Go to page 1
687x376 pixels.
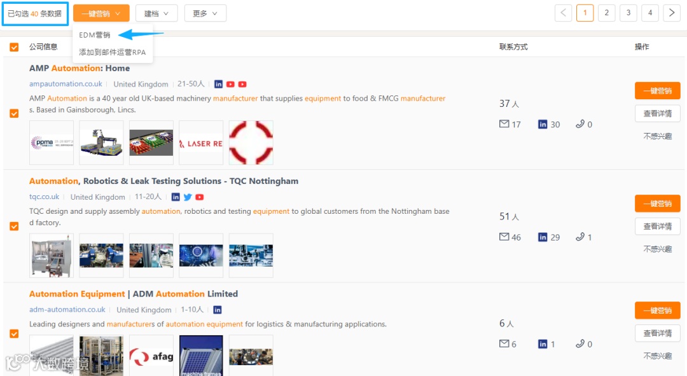(585, 13)
